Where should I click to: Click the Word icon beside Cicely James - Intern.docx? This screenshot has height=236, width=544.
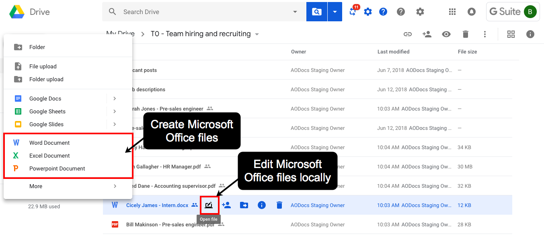coord(115,205)
